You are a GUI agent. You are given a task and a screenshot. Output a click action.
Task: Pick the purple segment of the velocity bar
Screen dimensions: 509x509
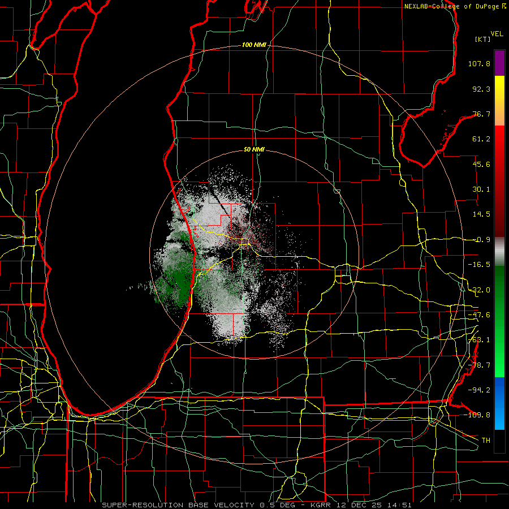[x=499, y=63]
